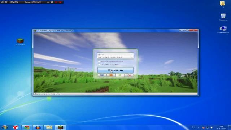Open the orange folder button in launcher

pos(111,75)
